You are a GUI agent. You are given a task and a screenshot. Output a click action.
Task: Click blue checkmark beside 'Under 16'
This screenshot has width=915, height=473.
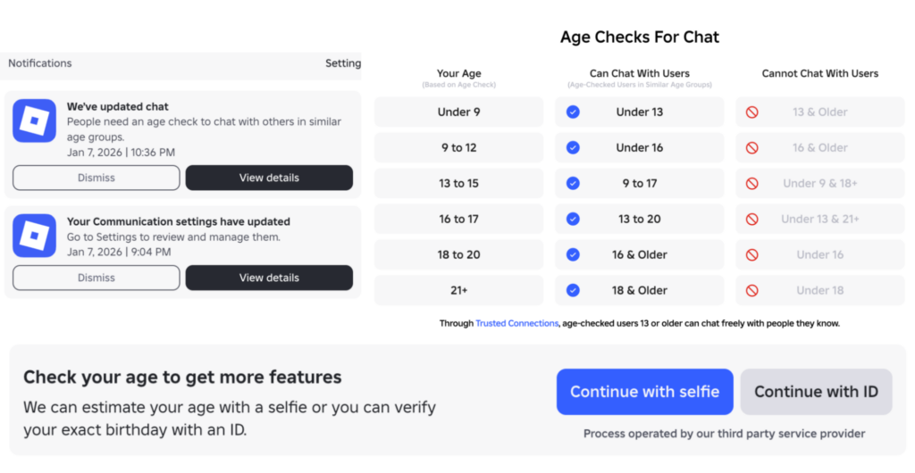(573, 148)
